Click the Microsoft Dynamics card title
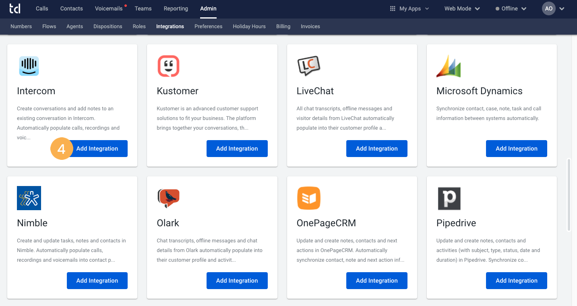The height and width of the screenshot is (306, 577). (x=480, y=91)
